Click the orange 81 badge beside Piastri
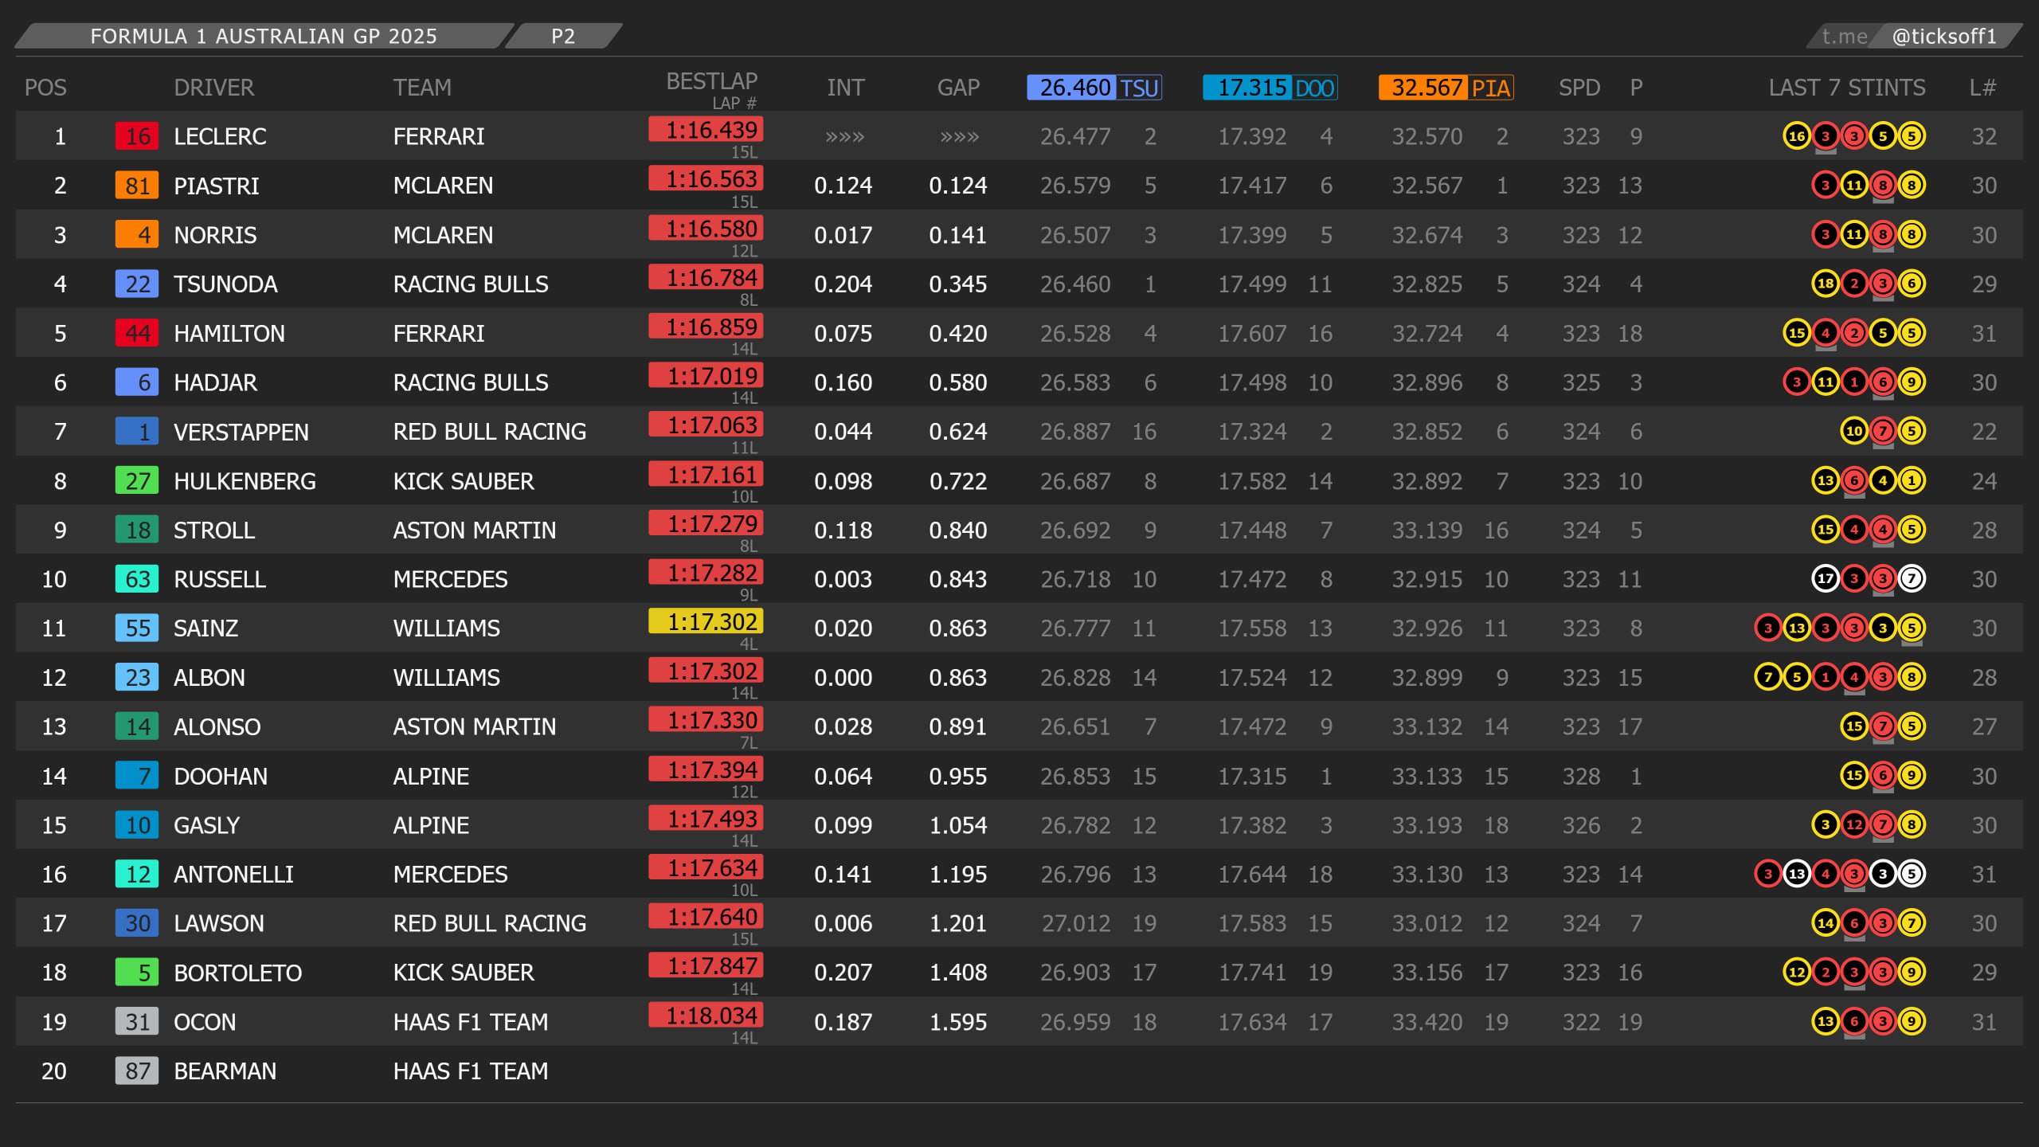The width and height of the screenshot is (2039, 1147). point(137,186)
